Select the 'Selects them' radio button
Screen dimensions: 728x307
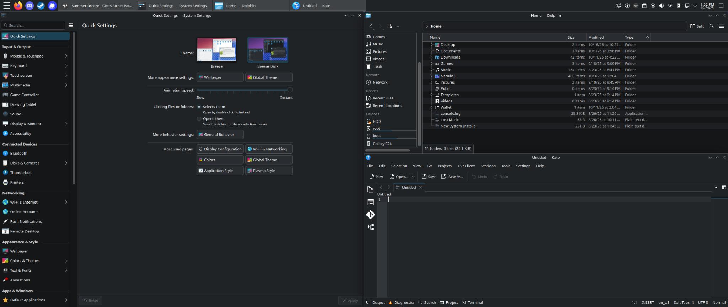tap(199, 107)
